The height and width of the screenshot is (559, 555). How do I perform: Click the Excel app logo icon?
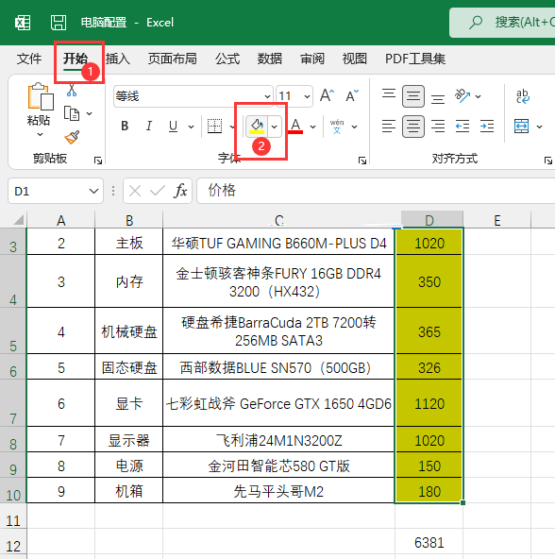pyautogui.click(x=23, y=23)
